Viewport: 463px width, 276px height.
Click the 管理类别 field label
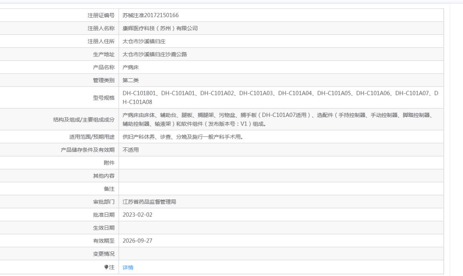click(104, 80)
